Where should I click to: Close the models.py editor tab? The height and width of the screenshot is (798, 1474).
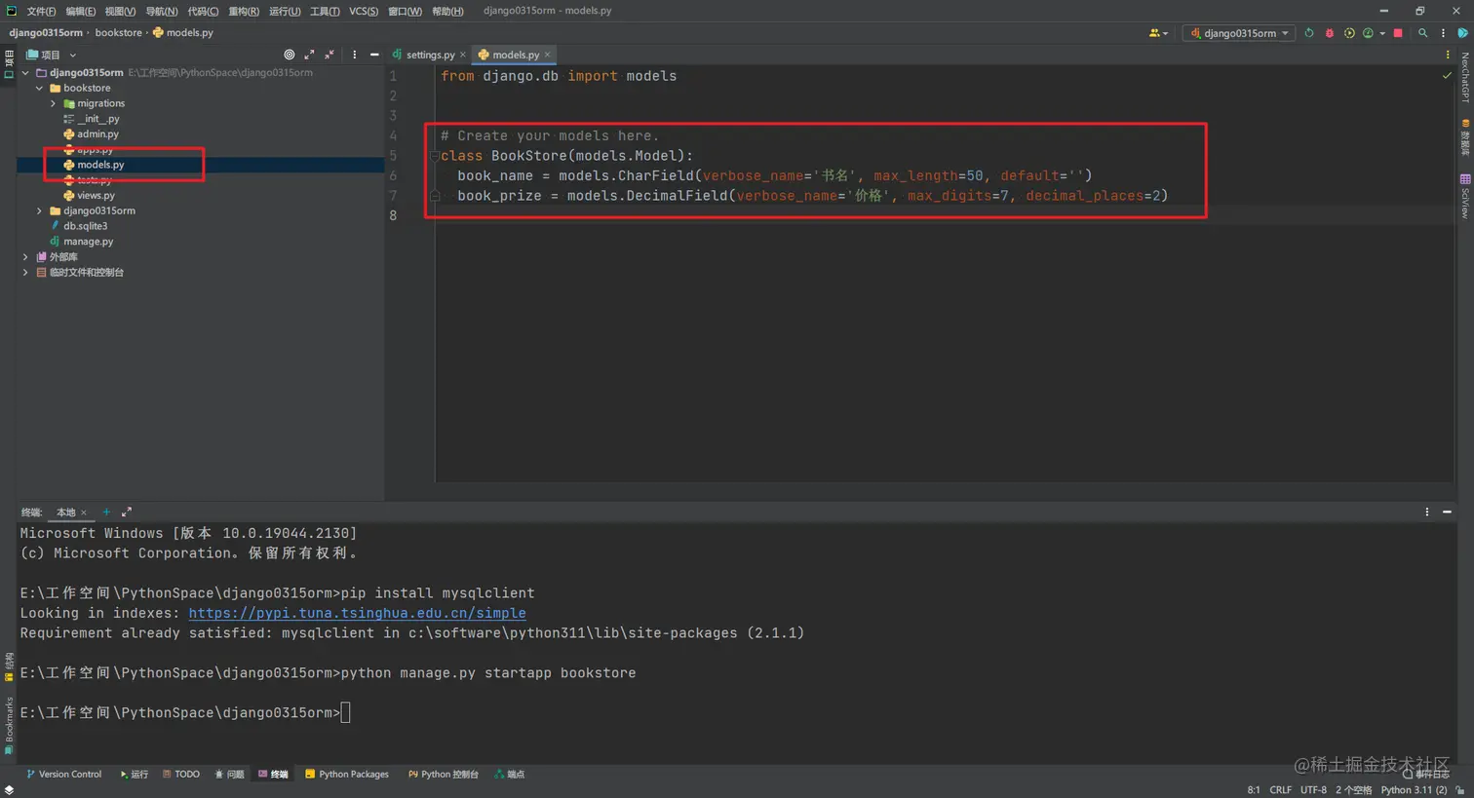pos(548,55)
